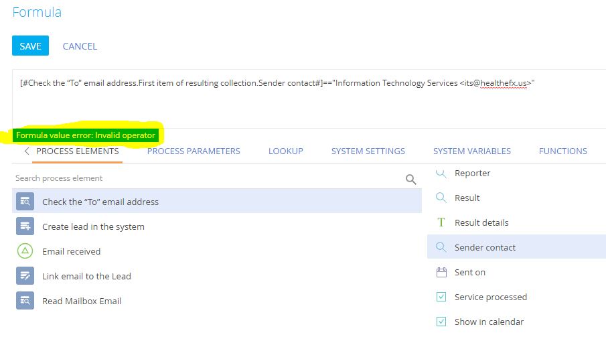This screenshot has height=341, width=606.
Task: Select the Check the "To" email address icon
Action: tap(25, 202)
